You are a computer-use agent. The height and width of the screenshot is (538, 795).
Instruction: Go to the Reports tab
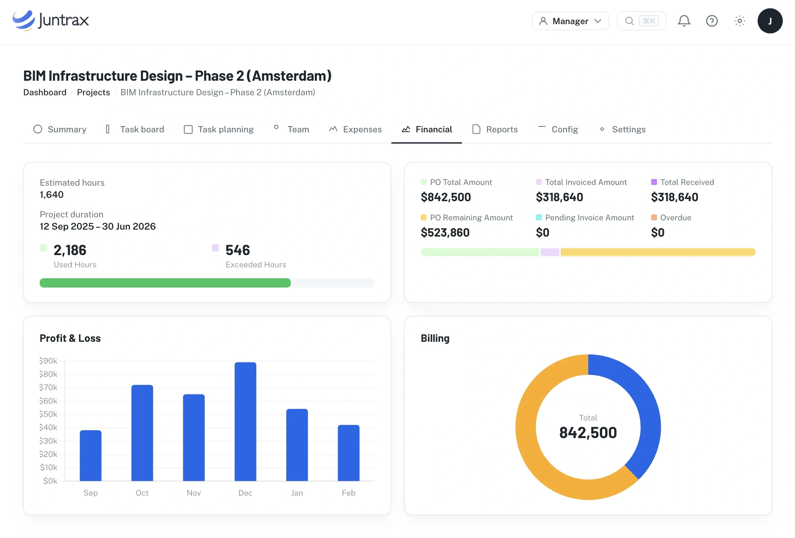tap(495, 129)
